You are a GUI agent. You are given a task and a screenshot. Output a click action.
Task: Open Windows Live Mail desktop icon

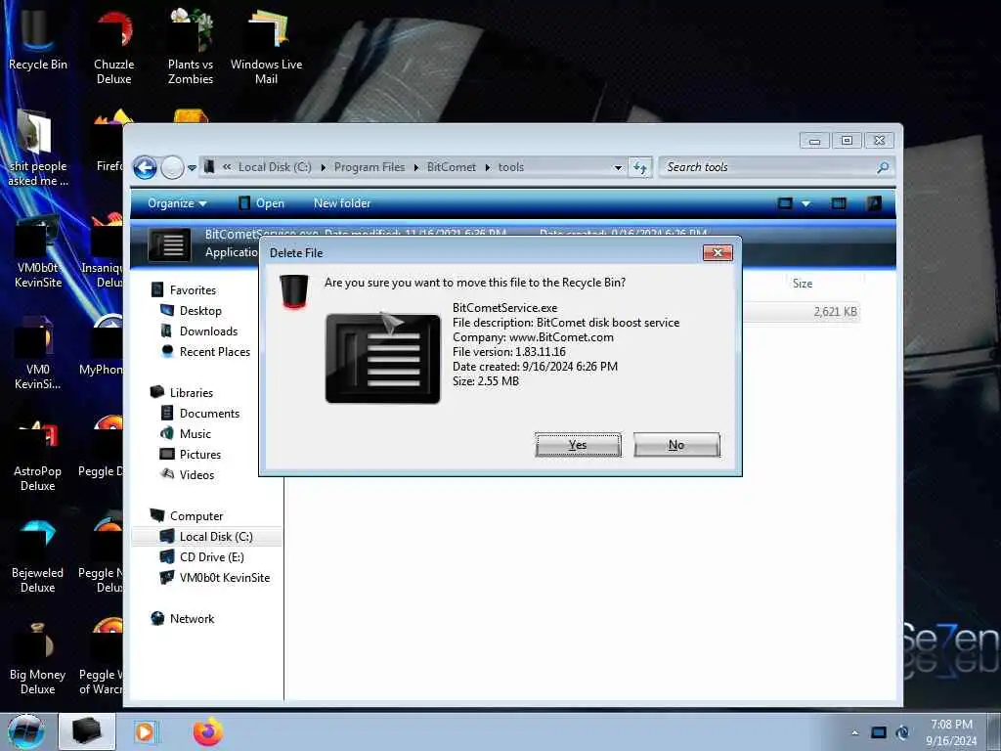click(x=266, y=47)
